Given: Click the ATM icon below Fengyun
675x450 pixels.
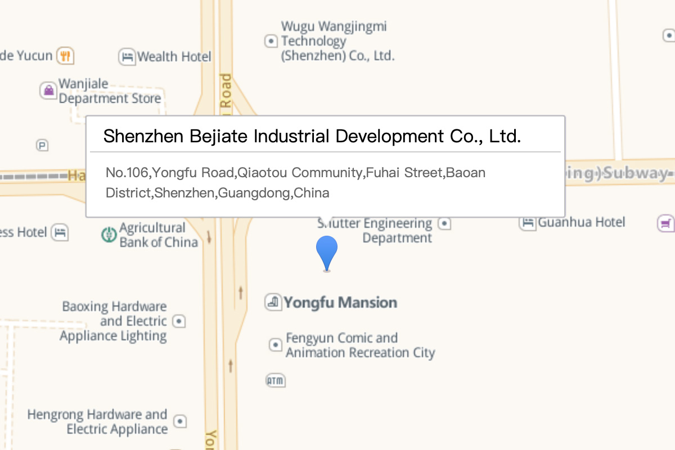Looking at the screenshot, I should pos(275,381).
